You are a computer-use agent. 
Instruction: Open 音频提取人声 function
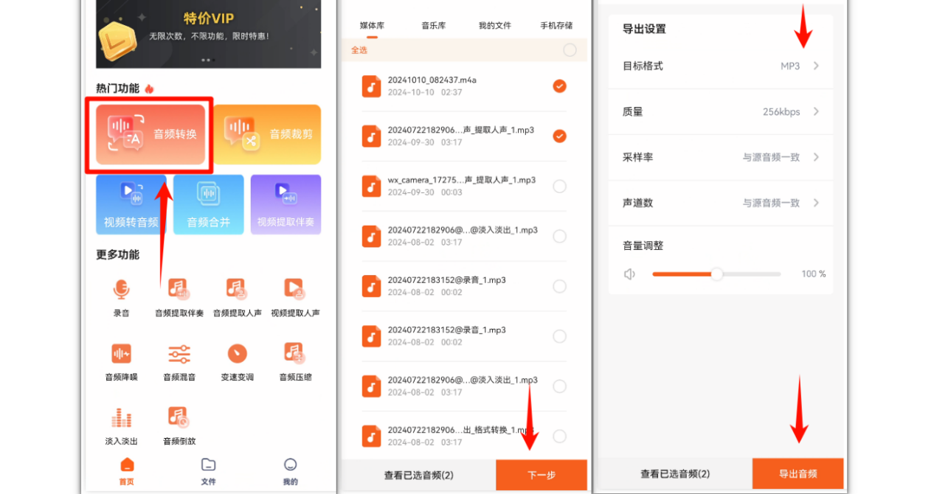click(237, 298)
